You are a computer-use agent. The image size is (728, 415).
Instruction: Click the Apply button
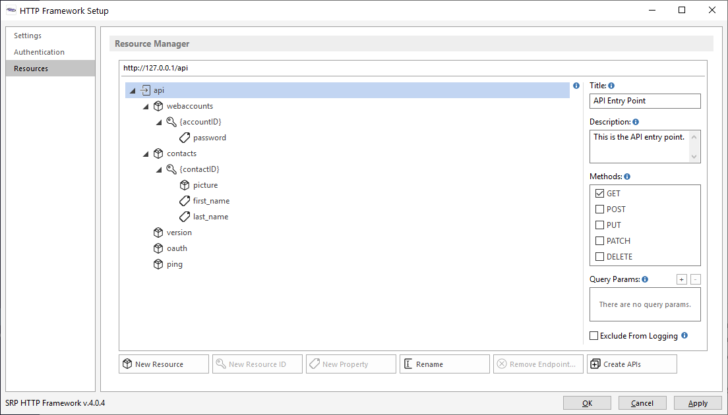pos(698,403)
